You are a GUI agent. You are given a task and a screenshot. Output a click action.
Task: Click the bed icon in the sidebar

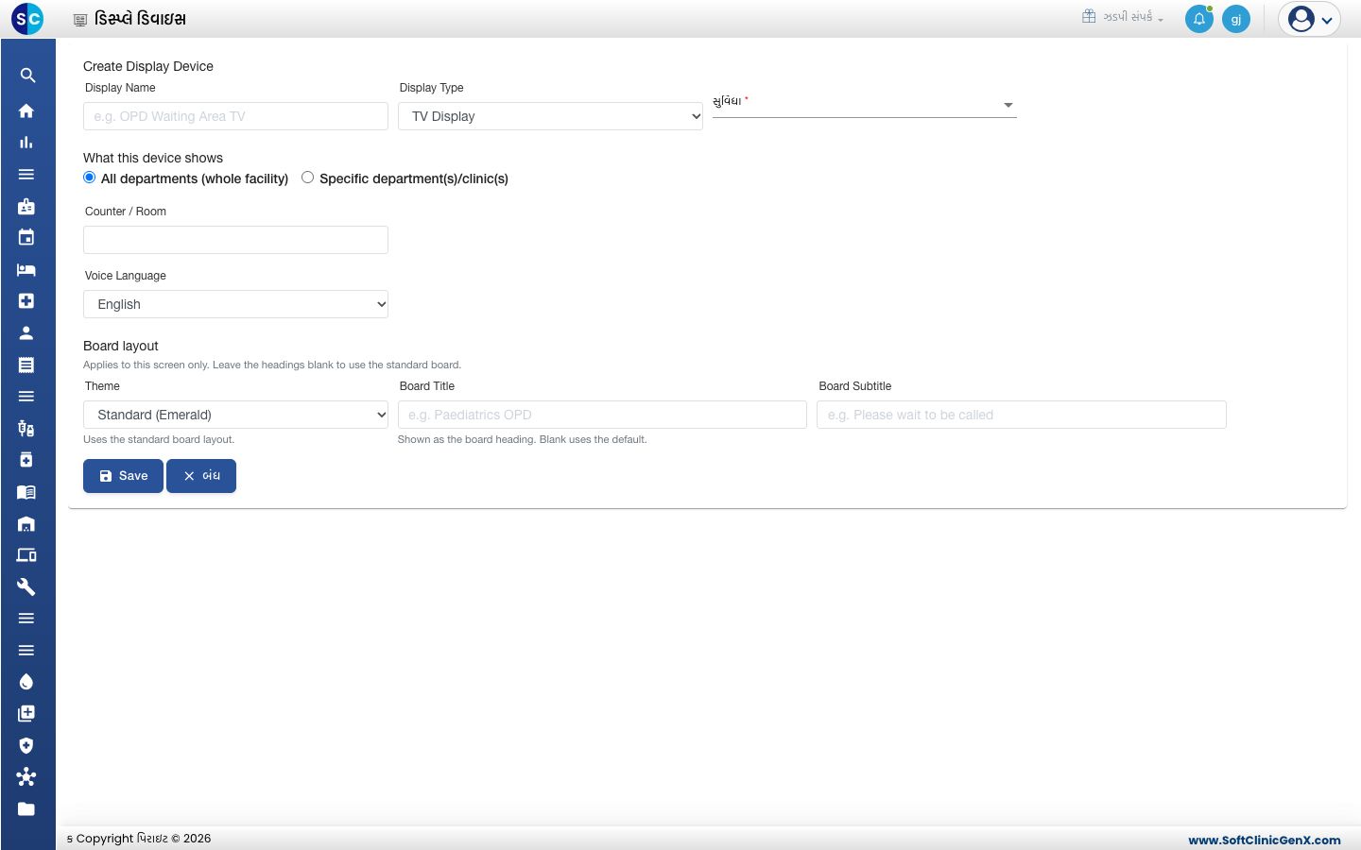[26, 269]
